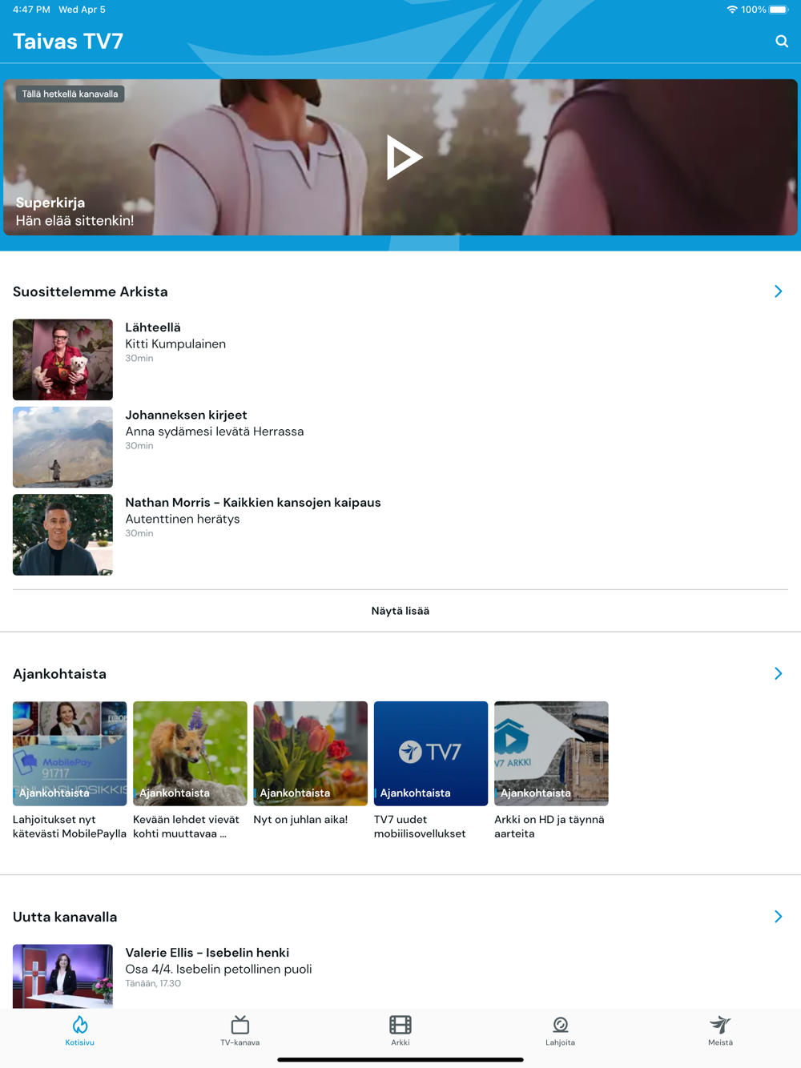
Task: Open MobilePay donation news card
Action: [70, 753]
